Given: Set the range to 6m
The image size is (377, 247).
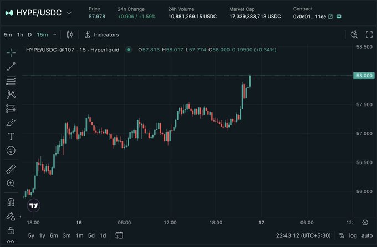Looking at the screenshot, I should [54, 235].
